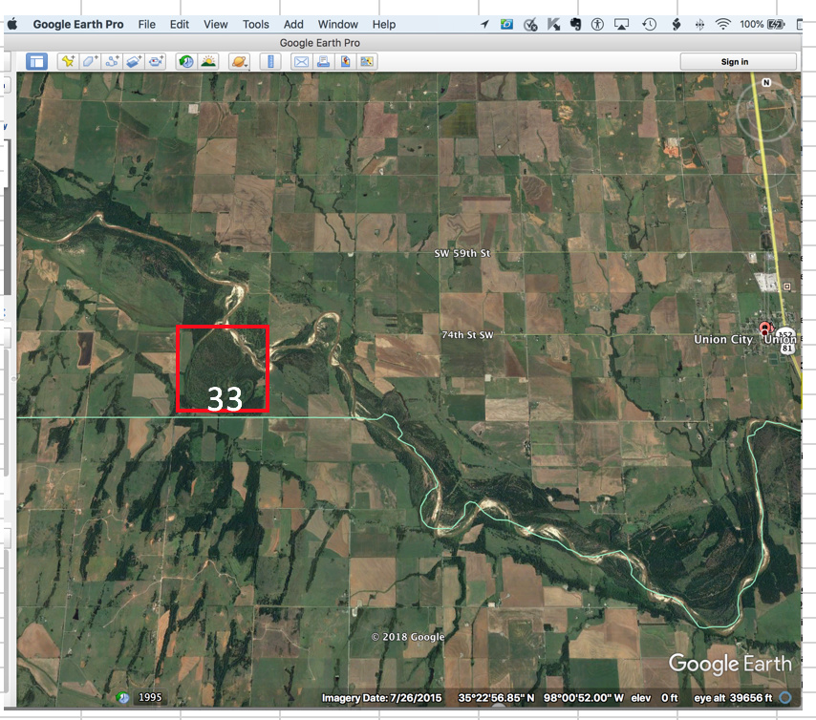Add an image overlay from toolbar
This screenshot has height=720, width=816.
[x=134, y=61]
